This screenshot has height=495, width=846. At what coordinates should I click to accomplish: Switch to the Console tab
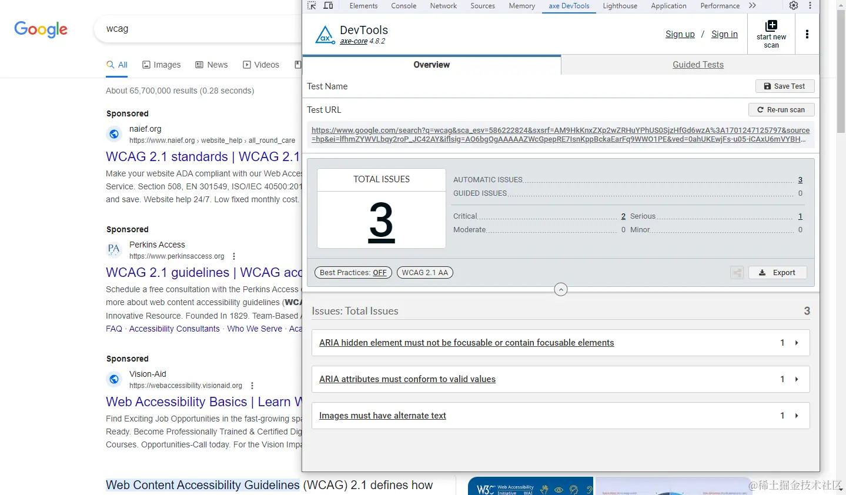404,6
